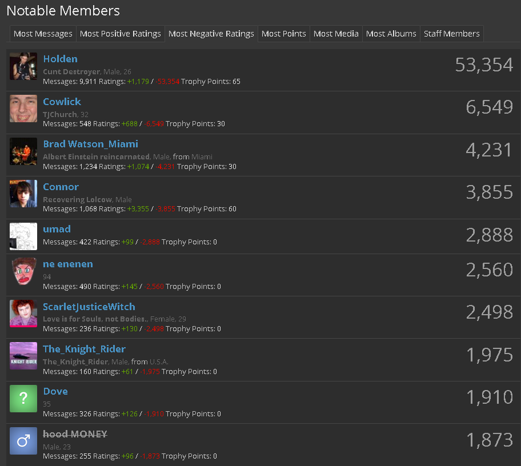
Task: Click Connor's avatar thumbnail
Action: pyautogui.click(x=23, y=194)
